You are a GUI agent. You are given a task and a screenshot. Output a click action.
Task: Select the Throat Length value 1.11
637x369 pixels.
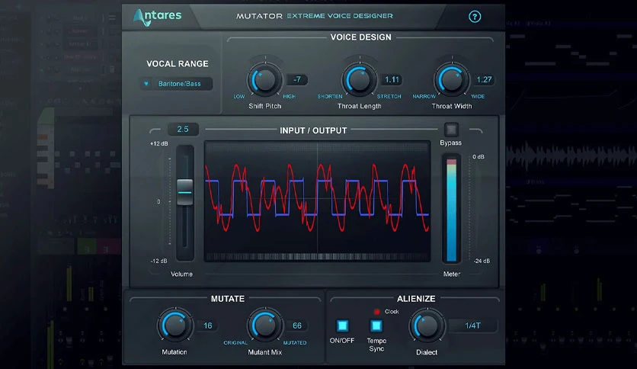click(x=392, y=79)
